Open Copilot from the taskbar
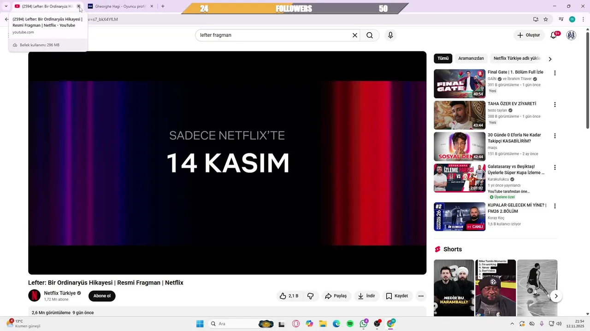590x331 pixels. (x=309, y=324)
